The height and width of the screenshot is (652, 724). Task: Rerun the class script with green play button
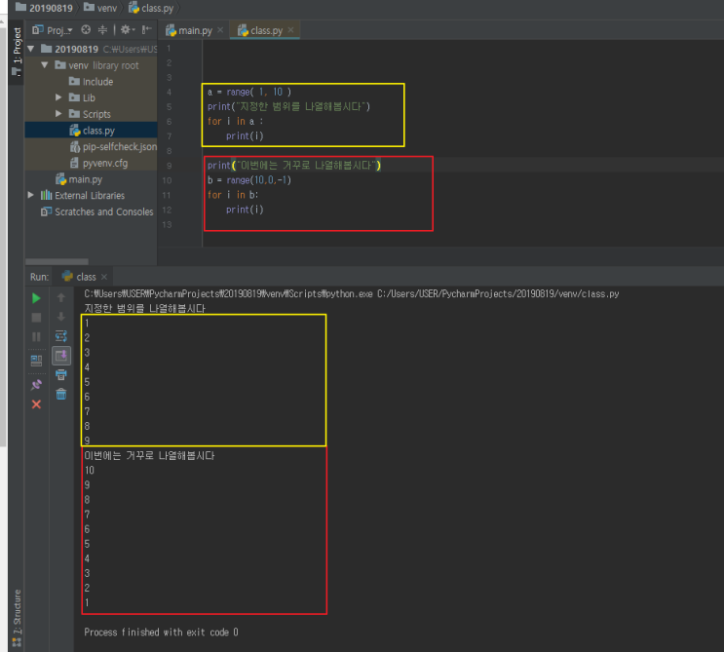36,298
